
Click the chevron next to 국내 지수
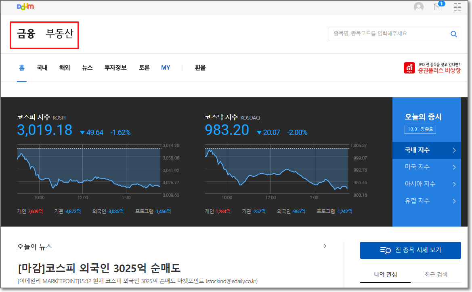(x=454, y=150)
